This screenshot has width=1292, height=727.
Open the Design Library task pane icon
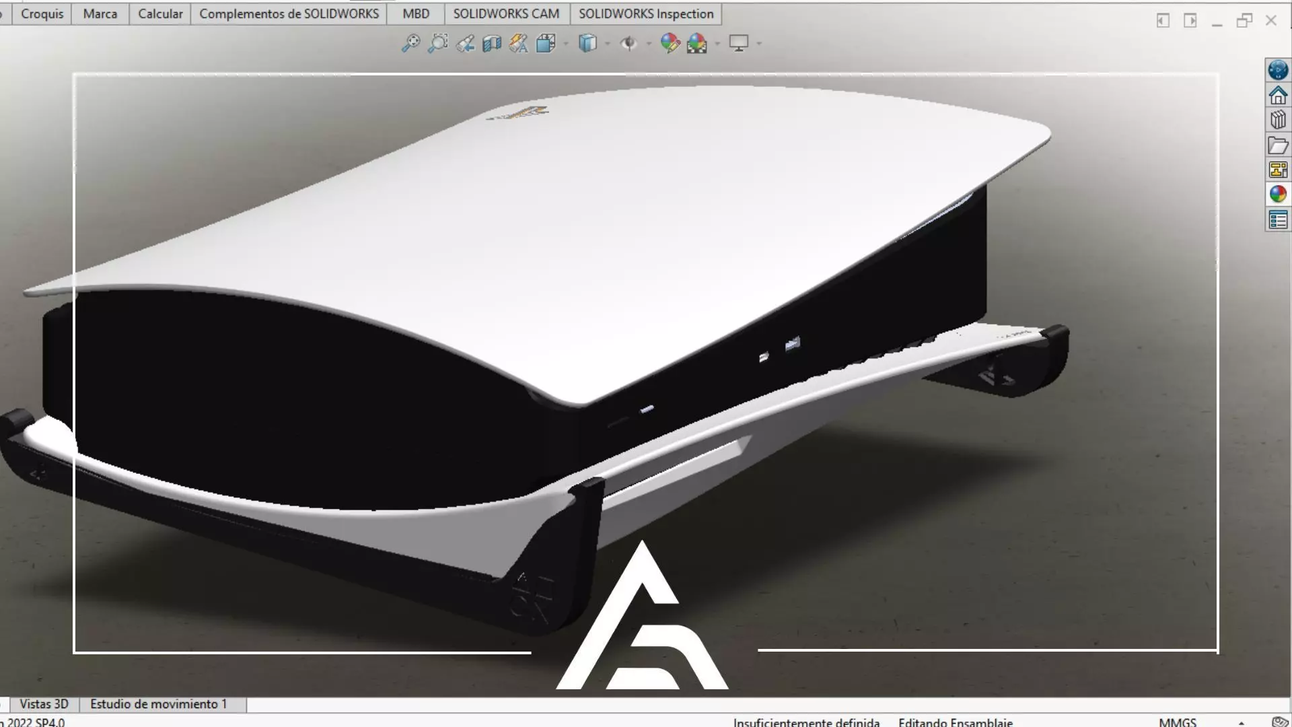(1278, 120)
